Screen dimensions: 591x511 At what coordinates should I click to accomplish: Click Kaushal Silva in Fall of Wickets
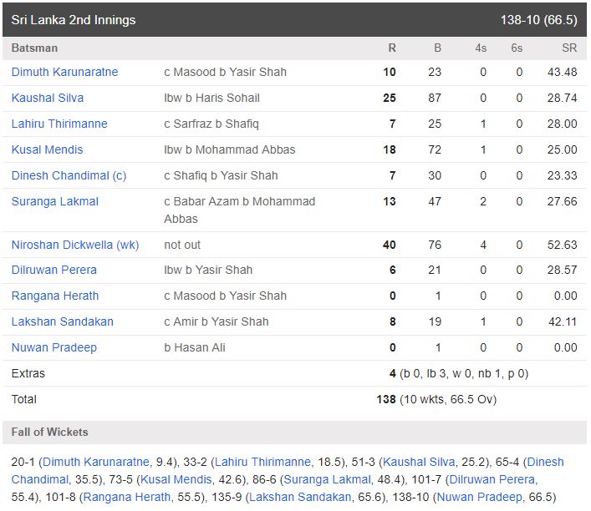[419, 462]
